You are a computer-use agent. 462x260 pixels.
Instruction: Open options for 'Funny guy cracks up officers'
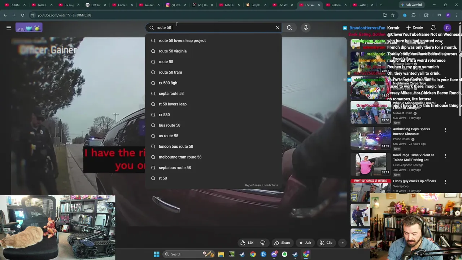[x=445, y=182]
